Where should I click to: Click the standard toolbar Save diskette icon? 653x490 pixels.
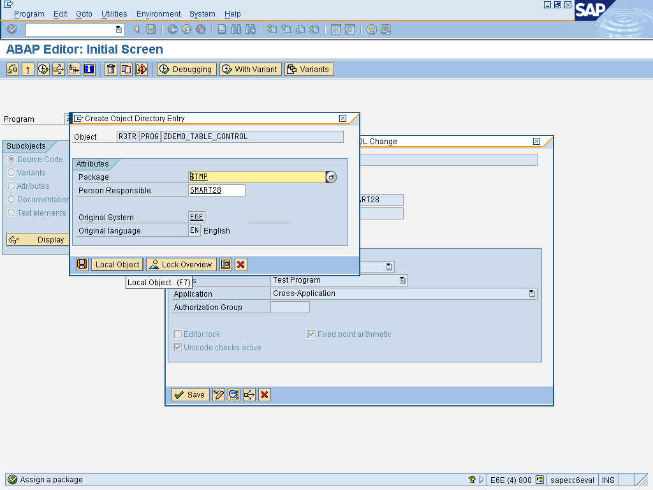click(150, 29)
